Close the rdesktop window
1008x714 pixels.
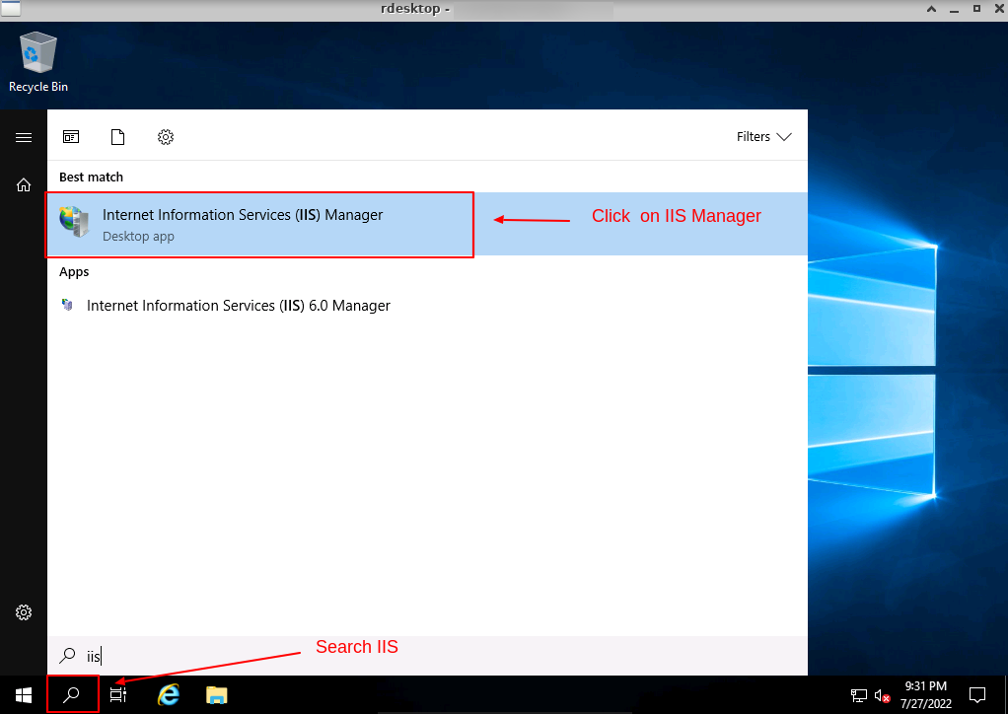[x=1000, y=8]
